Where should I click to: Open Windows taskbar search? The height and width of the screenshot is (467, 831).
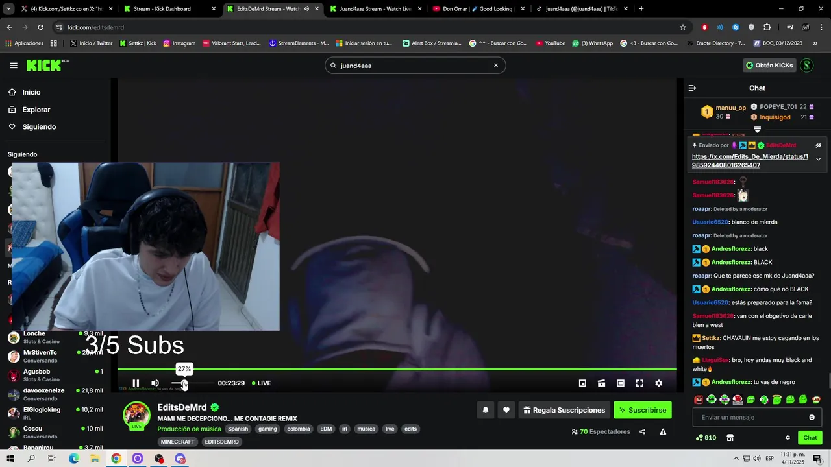31,459
